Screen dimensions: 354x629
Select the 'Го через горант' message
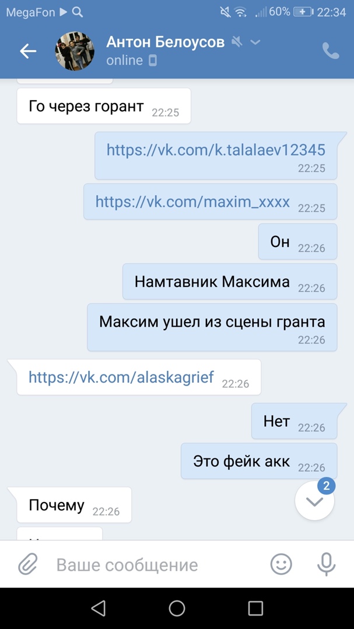coord(104,106)
